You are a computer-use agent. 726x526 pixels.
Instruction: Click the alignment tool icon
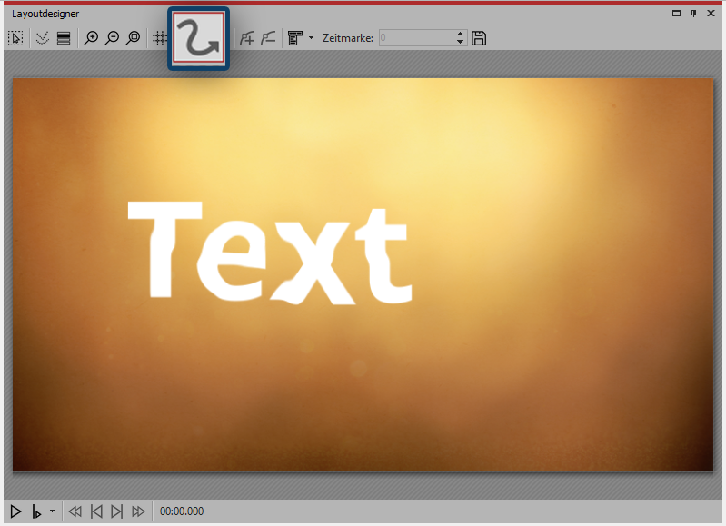[x=294, y=38]
